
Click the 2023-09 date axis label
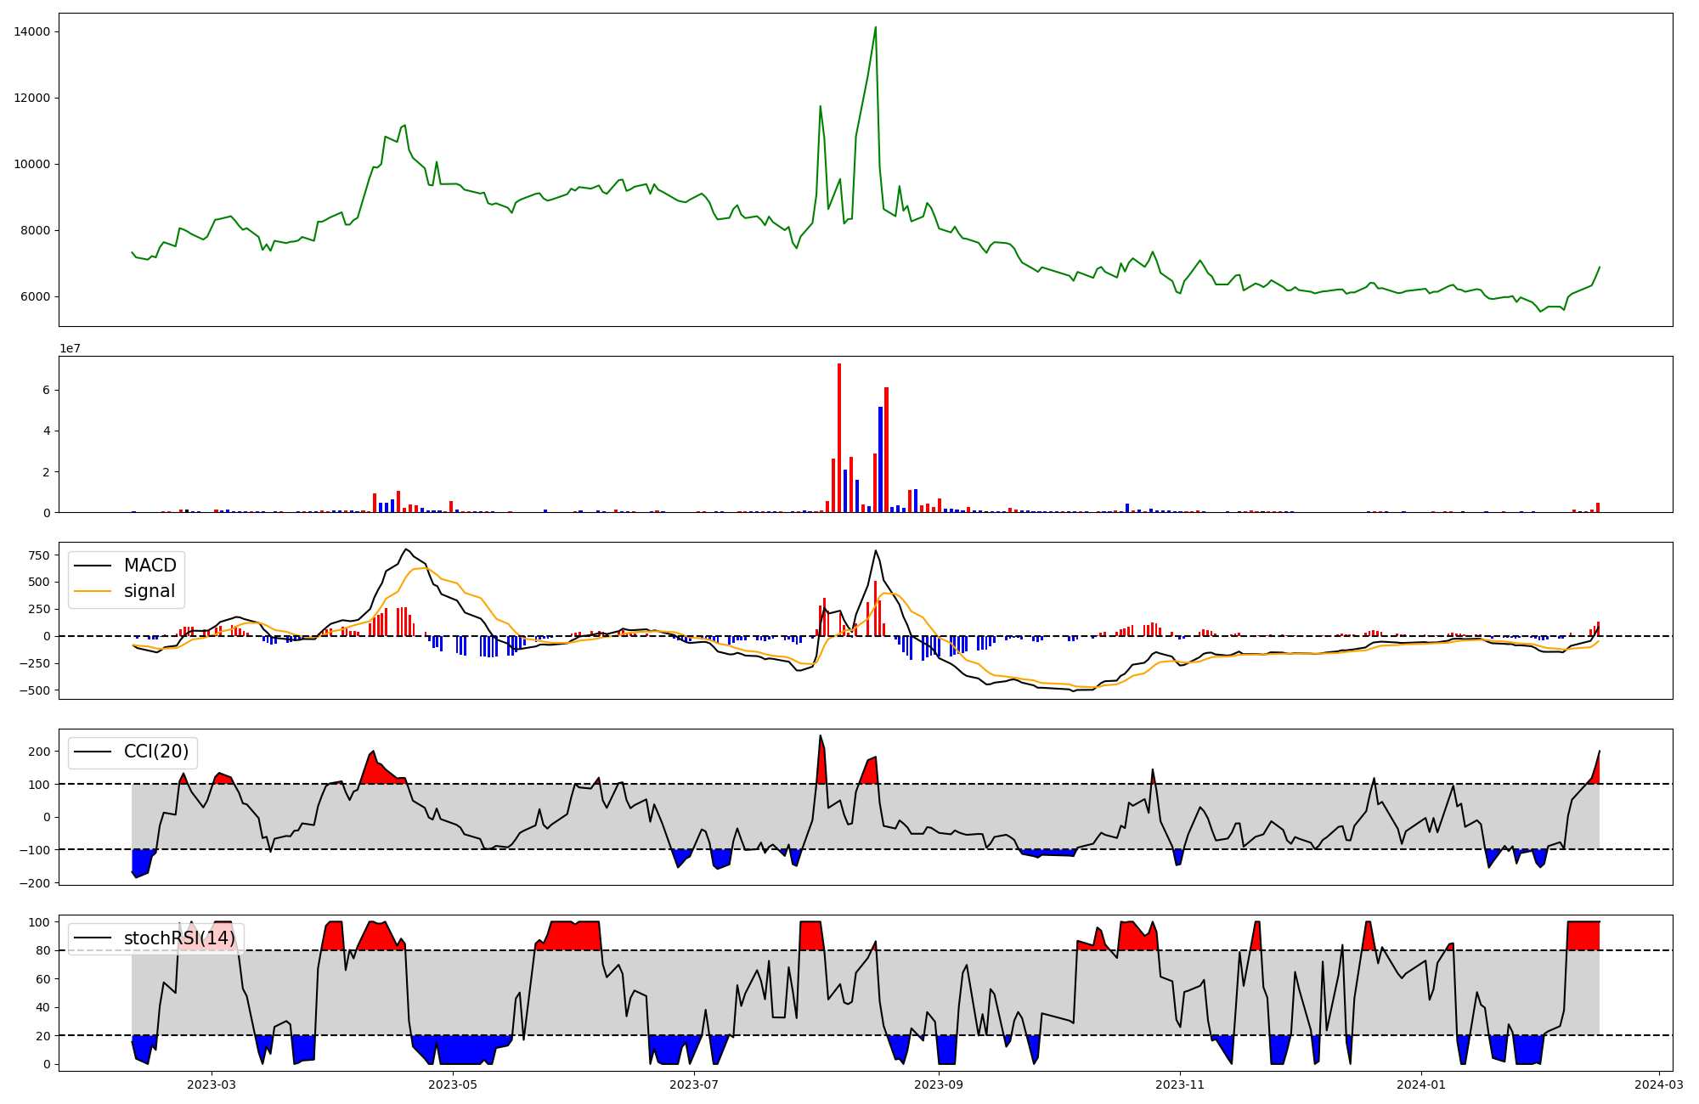940,1084
